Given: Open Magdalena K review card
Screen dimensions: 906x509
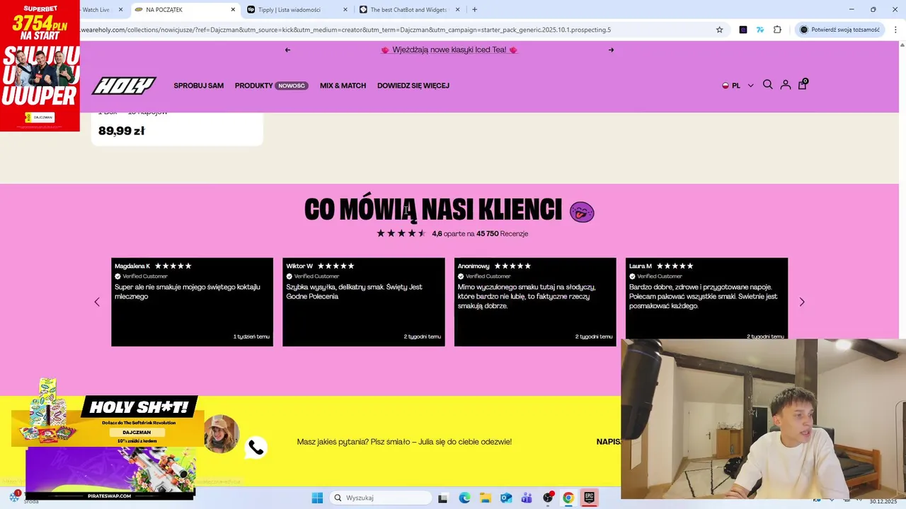Looking at the screenshot, I should click(192, 302).
